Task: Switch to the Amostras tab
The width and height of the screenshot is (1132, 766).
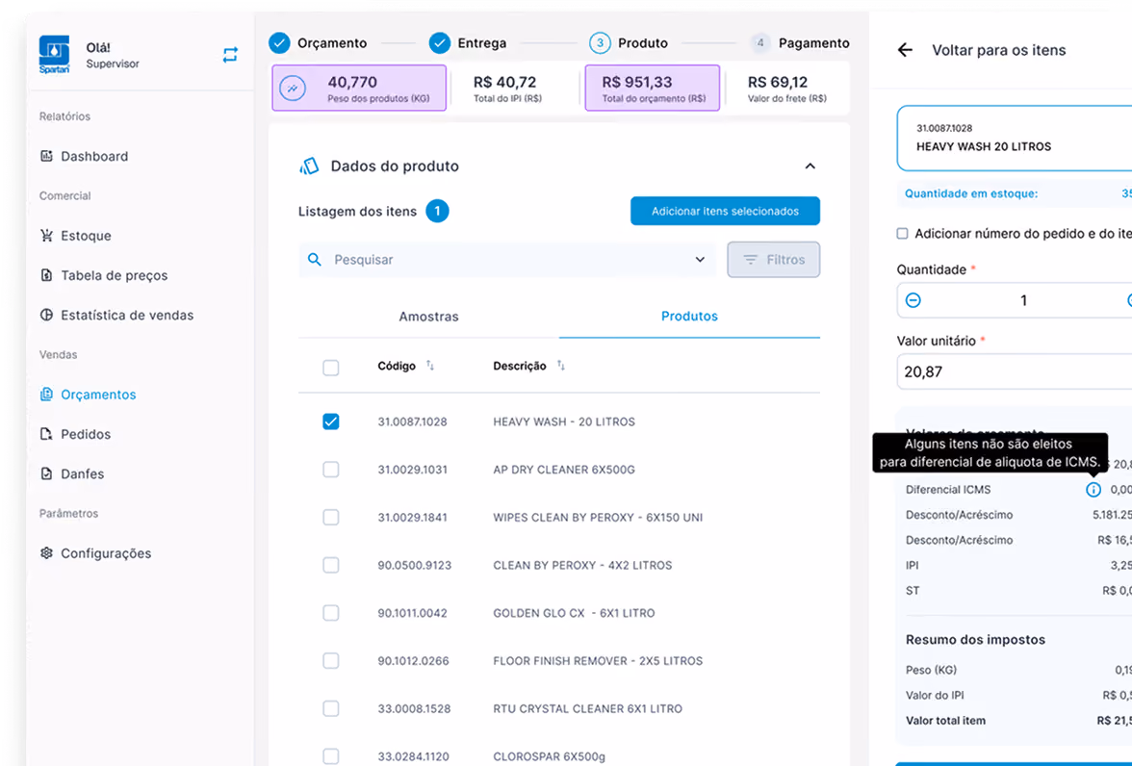Action: [x=429, y=317]
